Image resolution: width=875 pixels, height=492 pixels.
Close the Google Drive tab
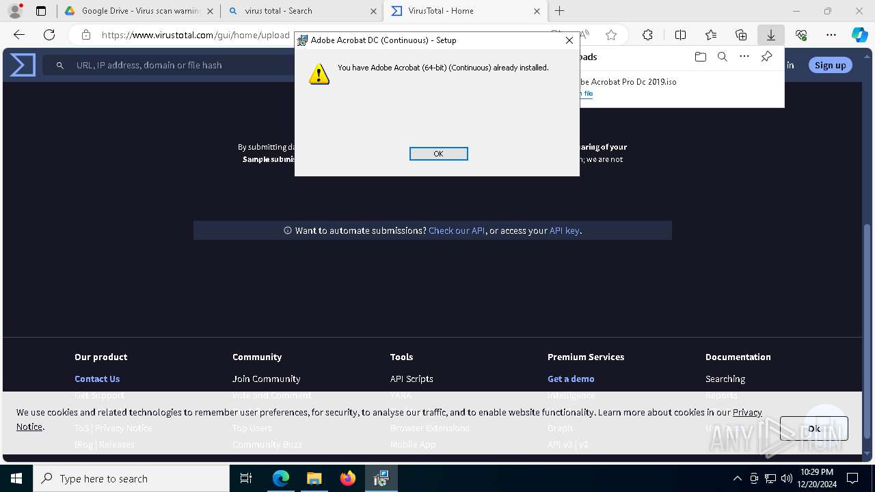pyautogui.click(x=210, y=11)
